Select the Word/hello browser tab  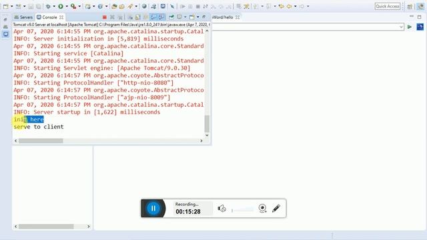[222, 17]
